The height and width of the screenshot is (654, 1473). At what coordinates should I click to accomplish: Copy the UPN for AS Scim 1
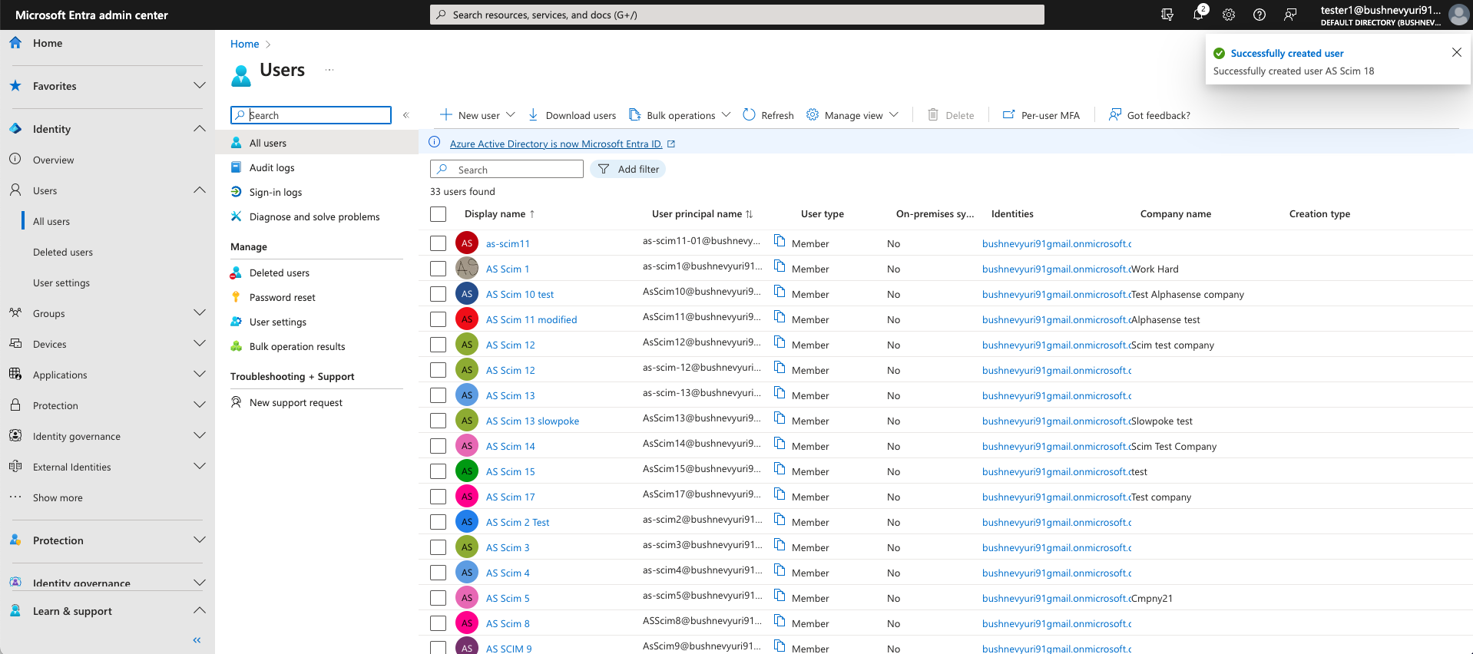(x=780, y=266)
